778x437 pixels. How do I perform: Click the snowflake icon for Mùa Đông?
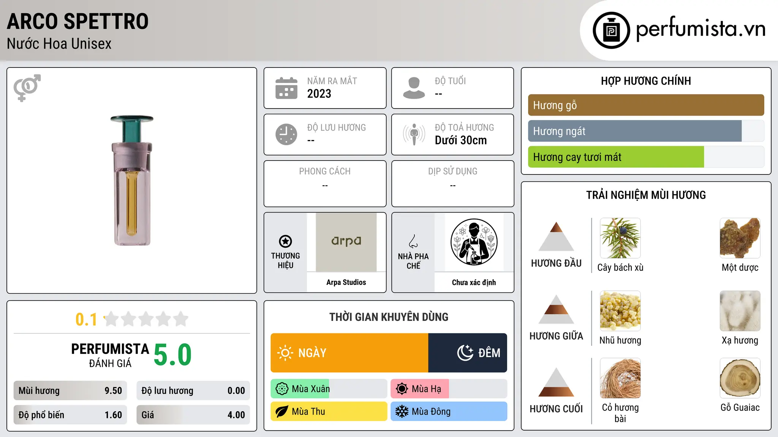(402, 412)
